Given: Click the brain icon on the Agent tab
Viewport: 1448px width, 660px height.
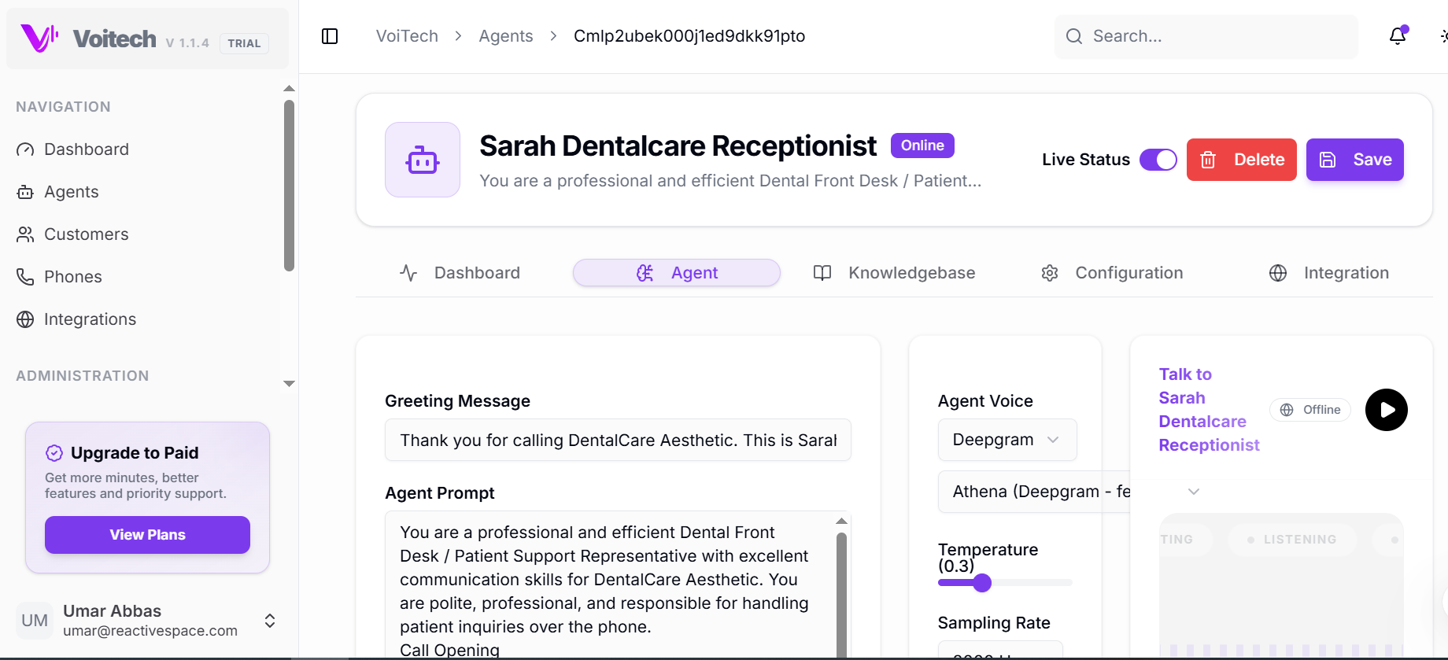Looking at the screenshot, I should coord(645,273).
